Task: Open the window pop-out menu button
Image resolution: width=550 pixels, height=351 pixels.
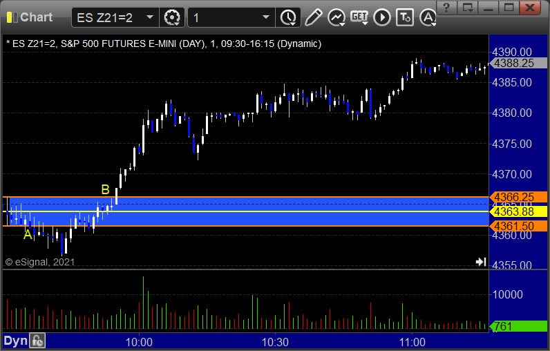Action: [468, 7]
